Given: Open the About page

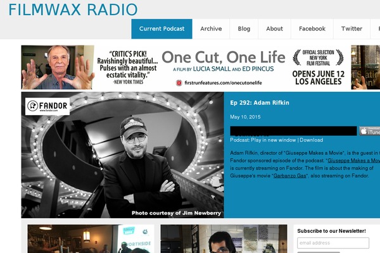Looking at the screenshot, I should [x=274, y=29].
